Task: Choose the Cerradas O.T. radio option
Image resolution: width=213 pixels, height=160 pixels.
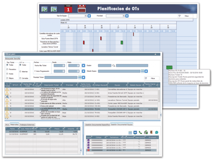Action: click(20, 78)
